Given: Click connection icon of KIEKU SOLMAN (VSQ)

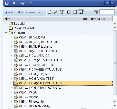Looking at the screenshot, I should point(16,106).
